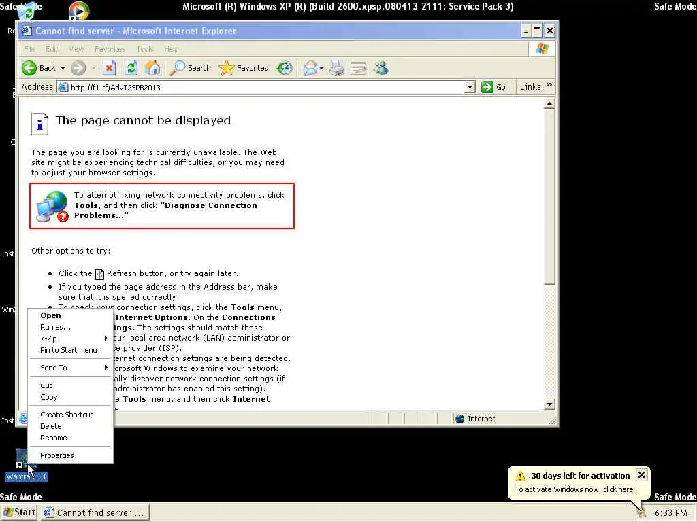Click the page scrollbar up arrow
Screen dimensions: 697x522
coord(549,104)
